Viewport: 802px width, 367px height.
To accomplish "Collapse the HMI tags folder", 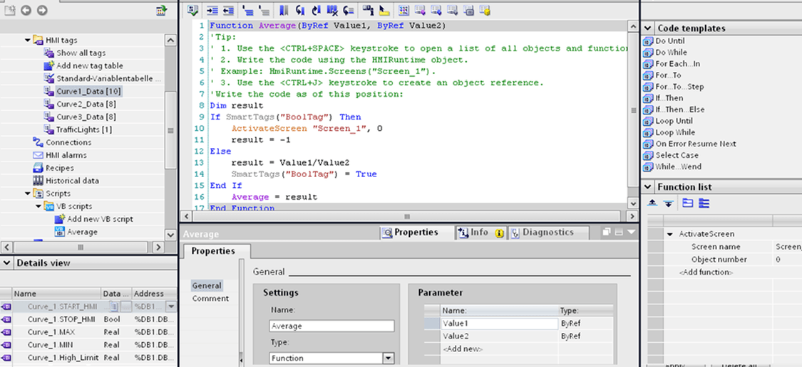I will point(28,40).
